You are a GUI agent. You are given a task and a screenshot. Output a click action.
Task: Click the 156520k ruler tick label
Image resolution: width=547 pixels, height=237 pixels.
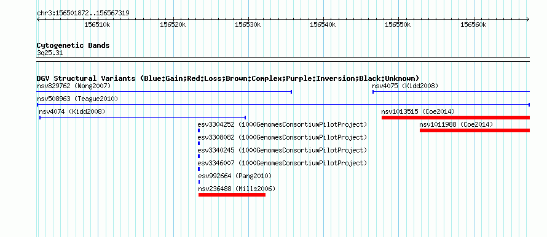pyautogui.click(x=173, y=24)
